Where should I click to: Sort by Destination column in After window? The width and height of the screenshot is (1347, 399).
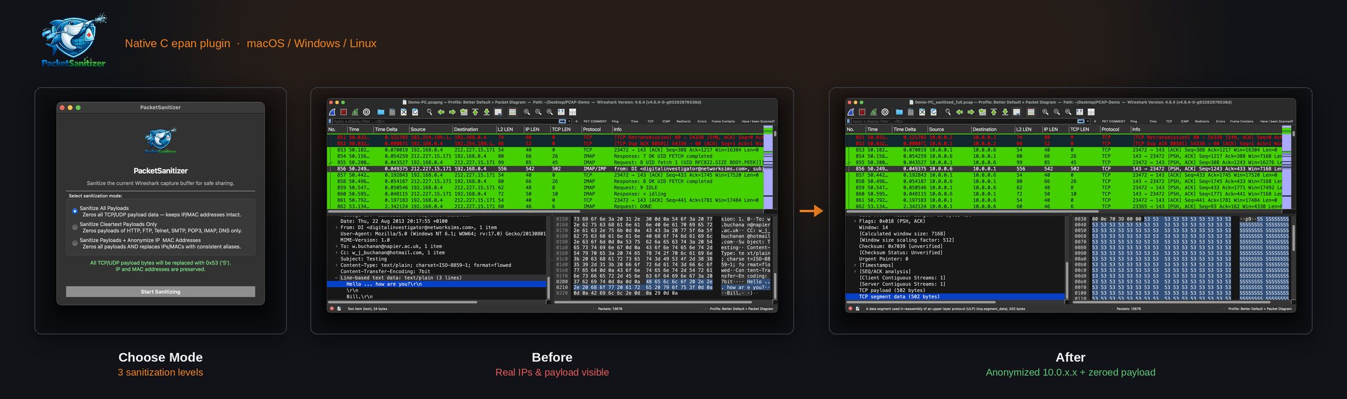coord(992,130)
